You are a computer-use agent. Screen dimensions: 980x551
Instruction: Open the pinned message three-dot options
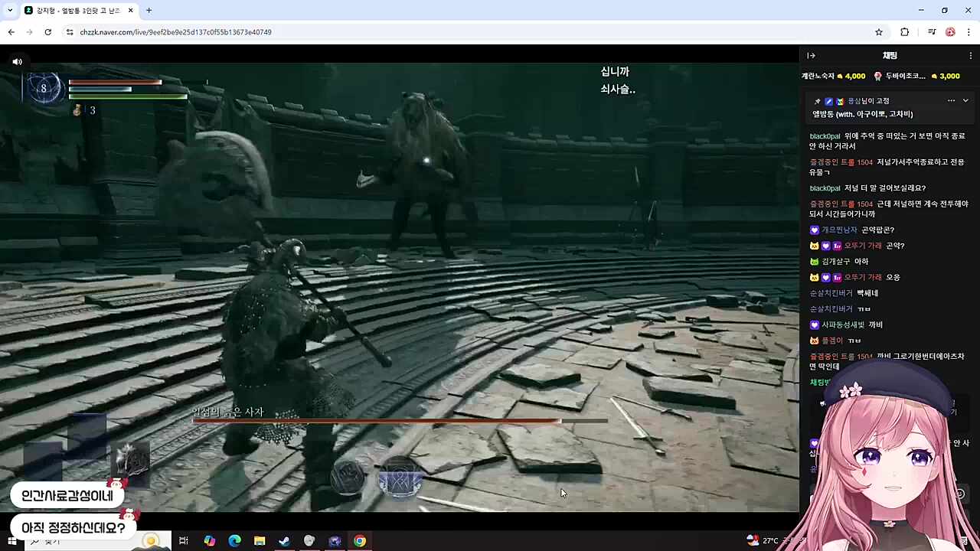click(951, 100)
